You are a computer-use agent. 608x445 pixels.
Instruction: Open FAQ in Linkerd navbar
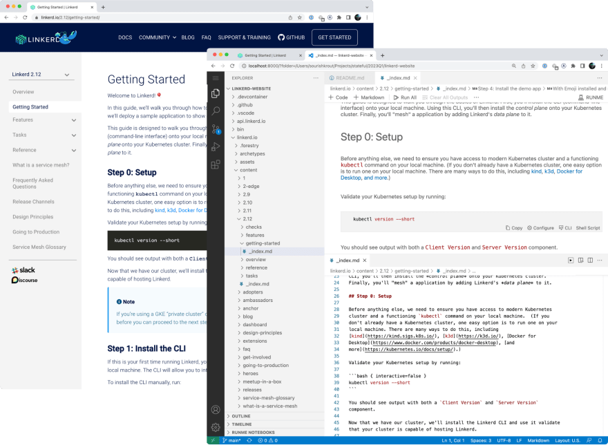point(207,37)
